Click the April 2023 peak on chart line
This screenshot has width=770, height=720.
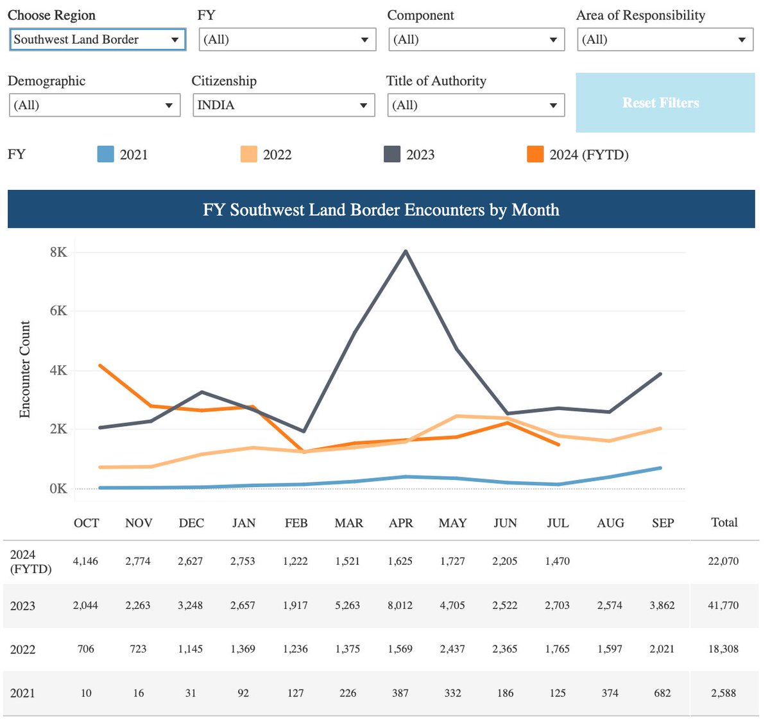[406, 252]
